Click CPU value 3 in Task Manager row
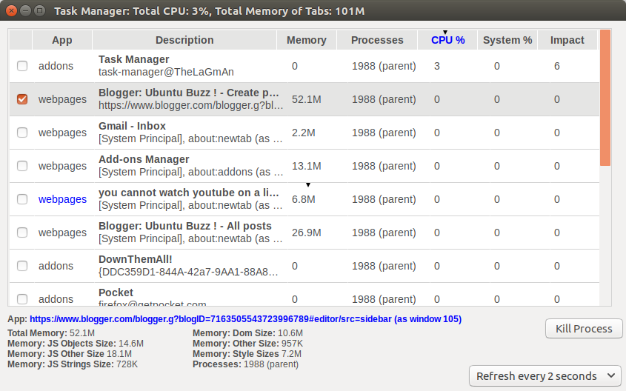Viewport: 626px width, 391px height. coord(437,66)
